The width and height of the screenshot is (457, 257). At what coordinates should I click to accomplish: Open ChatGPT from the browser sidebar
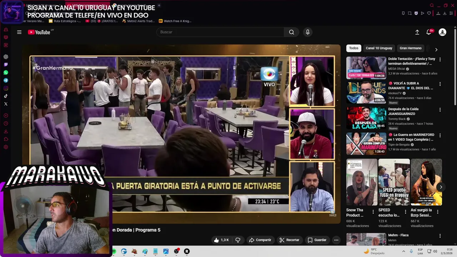pos(6,57)
